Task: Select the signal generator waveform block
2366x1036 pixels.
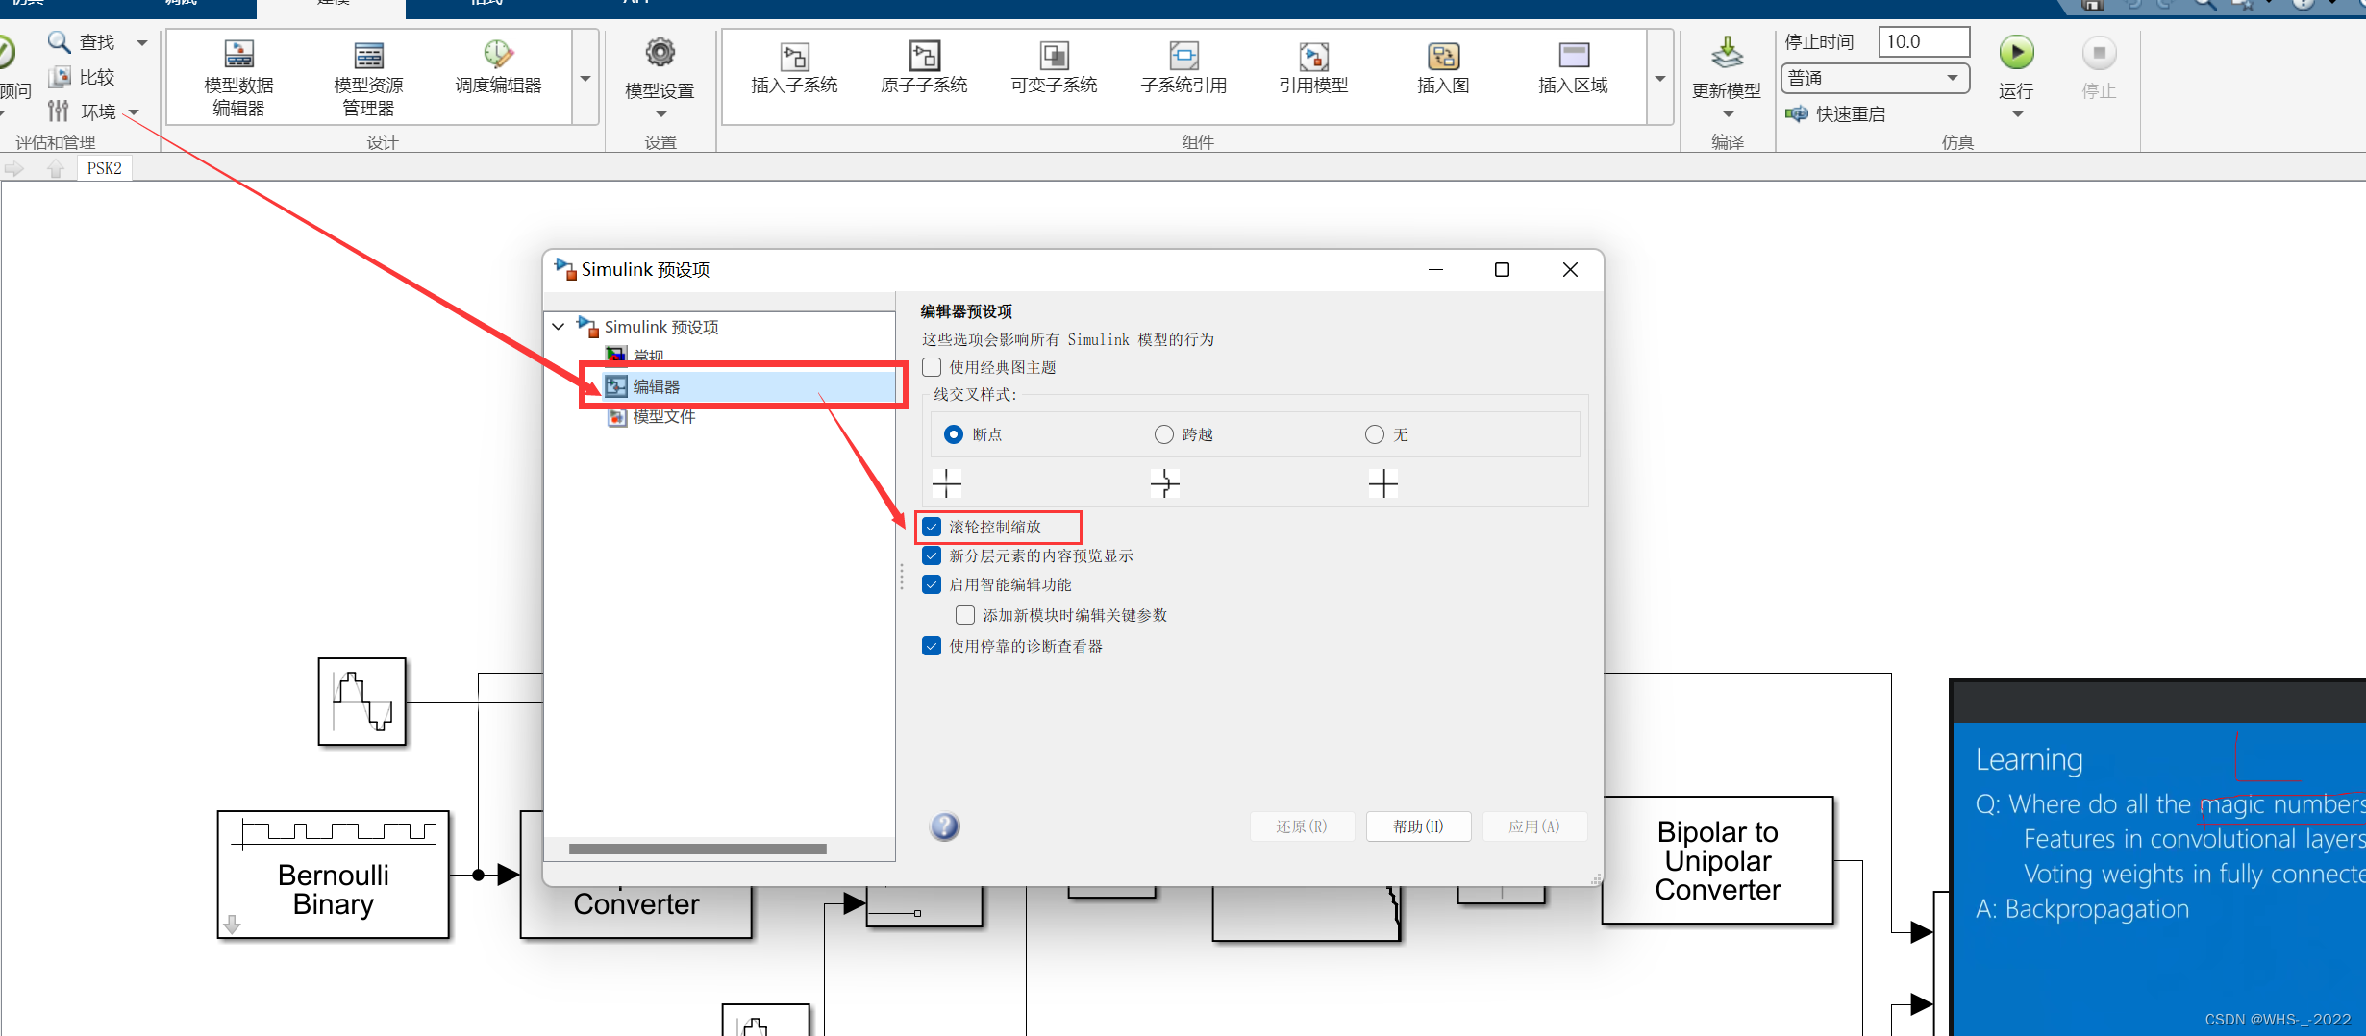Action: [362, 702]
